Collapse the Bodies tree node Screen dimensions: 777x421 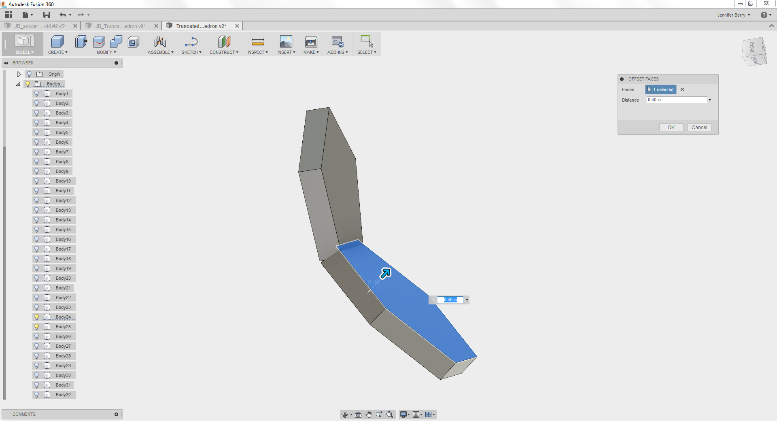18,84
